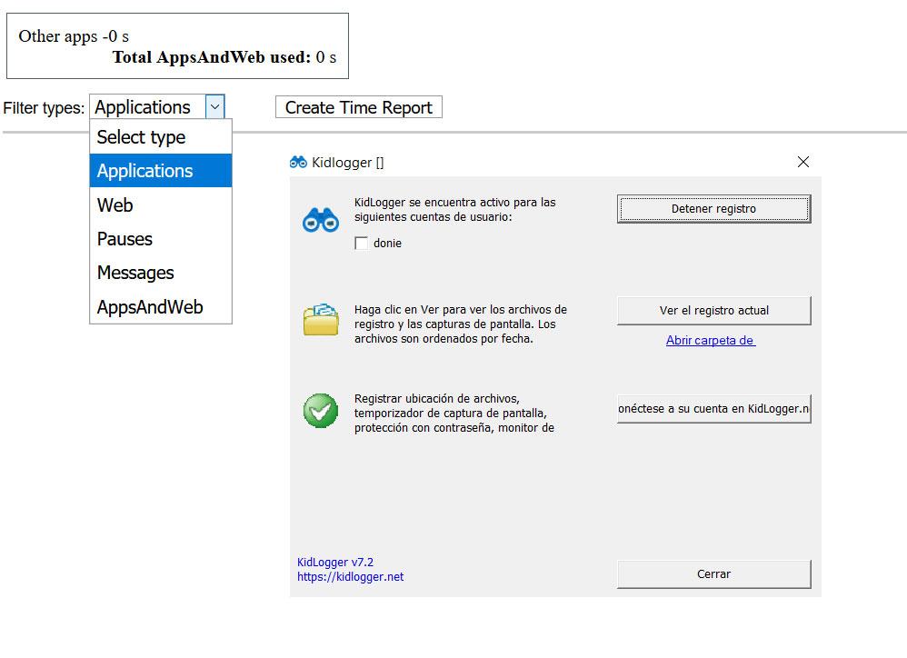Click the Filter types dropdown arrow

coord(214,107)
